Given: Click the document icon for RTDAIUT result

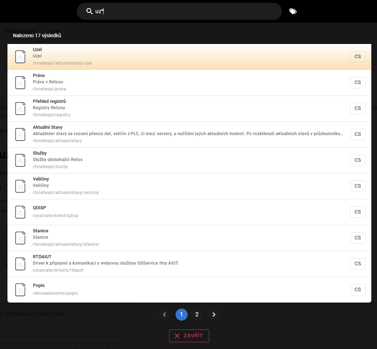Looking at the screenshot, I should 20,264.
